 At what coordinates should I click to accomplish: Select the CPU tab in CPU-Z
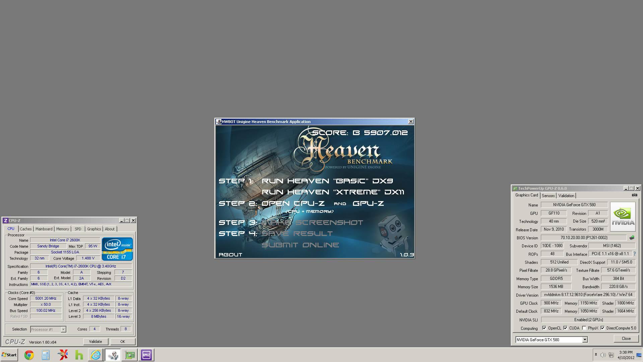[11, 229]
